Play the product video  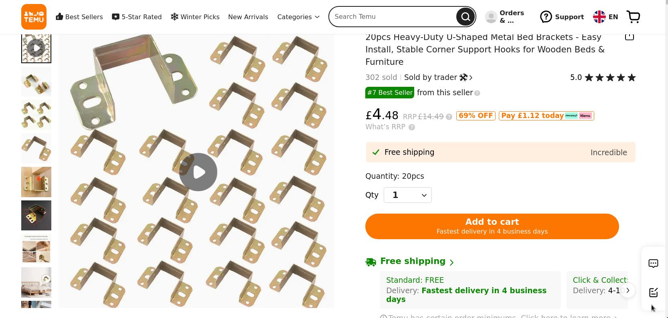[x=198, y=172]
